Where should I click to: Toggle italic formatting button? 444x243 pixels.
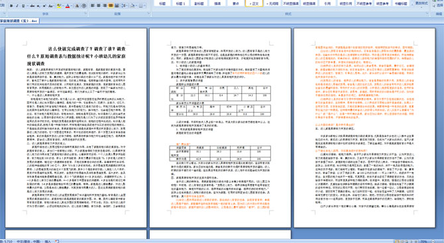point(17,6)
